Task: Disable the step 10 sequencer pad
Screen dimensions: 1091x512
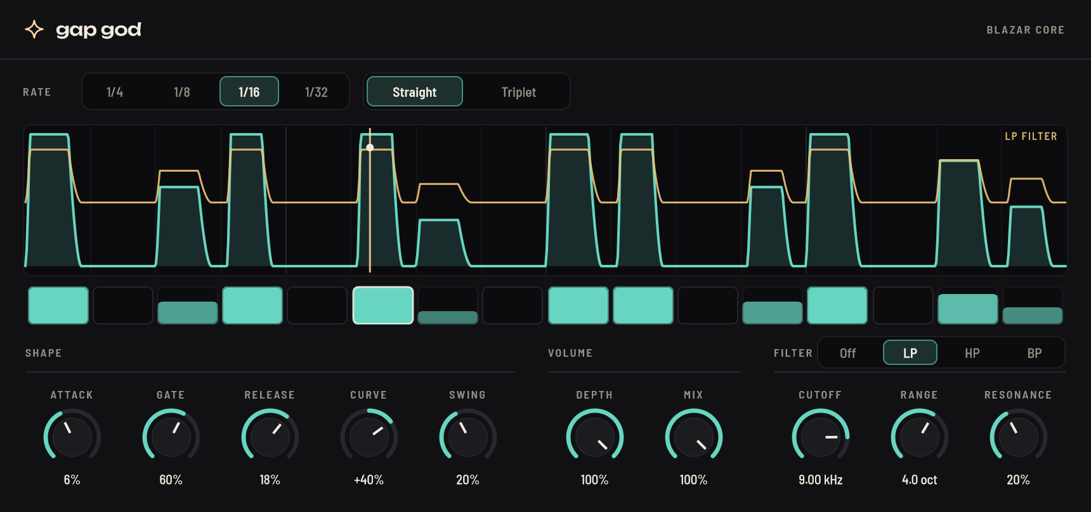Action: coord(643,305)
